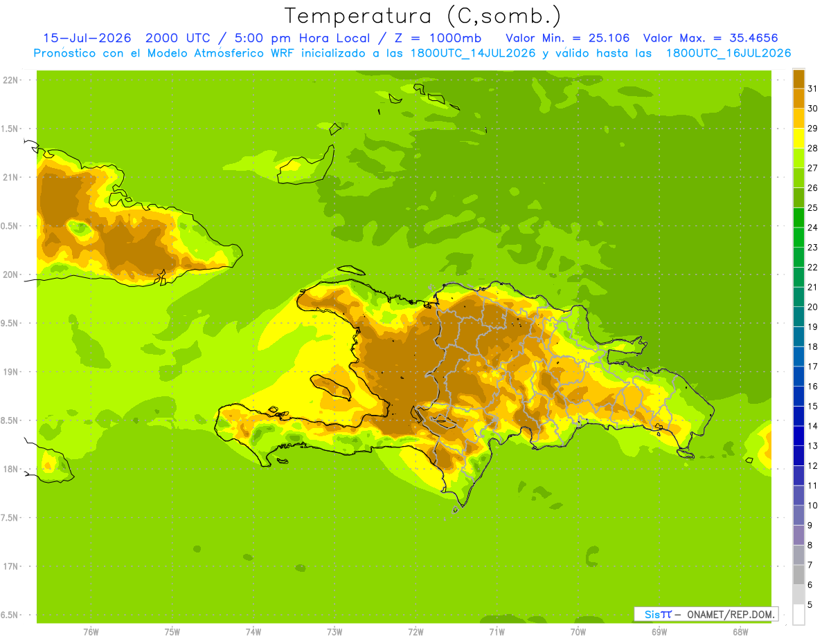Click the gray swatch between 6 and 7
The height and width of the screenshot is (641, 831).
[798, 575]
